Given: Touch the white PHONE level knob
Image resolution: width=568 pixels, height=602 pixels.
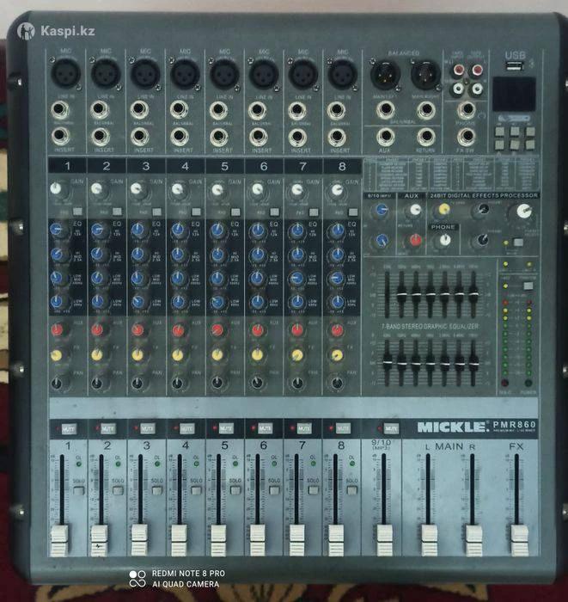Looking at the screenshot, I should tap(444, 241).
